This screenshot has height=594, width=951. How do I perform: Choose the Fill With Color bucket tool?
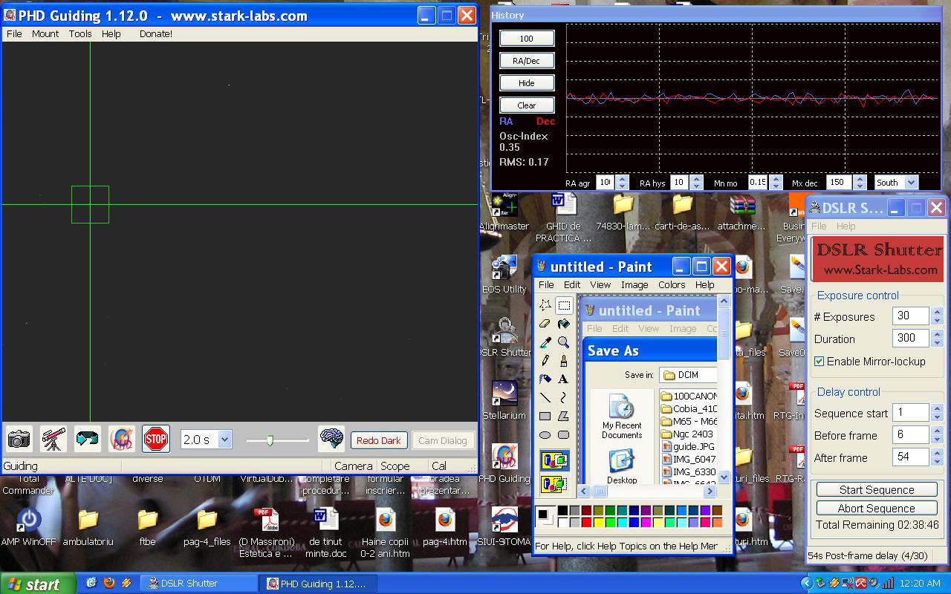tap(564, 324)
